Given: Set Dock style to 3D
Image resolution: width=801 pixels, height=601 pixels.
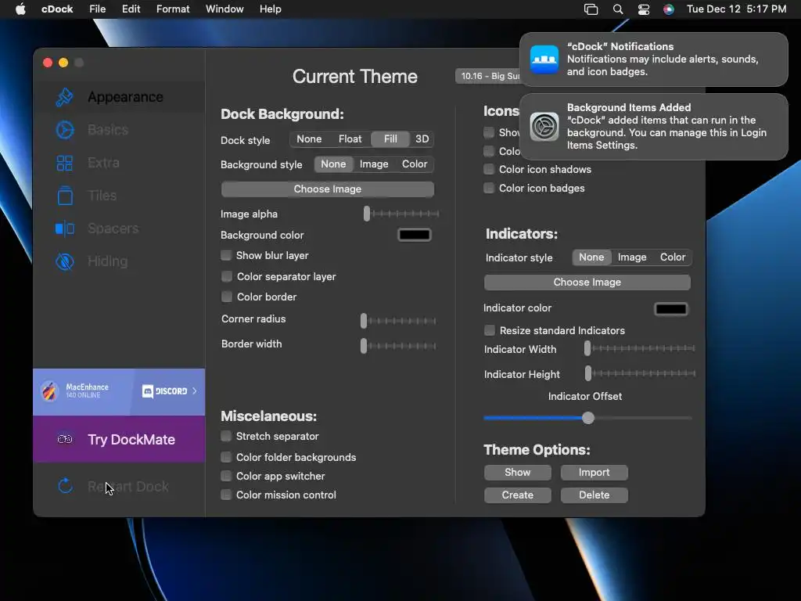Looking at the screenshot, I should (x=422, y=139).
